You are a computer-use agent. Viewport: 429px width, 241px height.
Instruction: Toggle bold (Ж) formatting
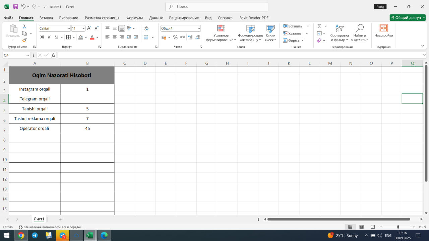click(42, 37)
